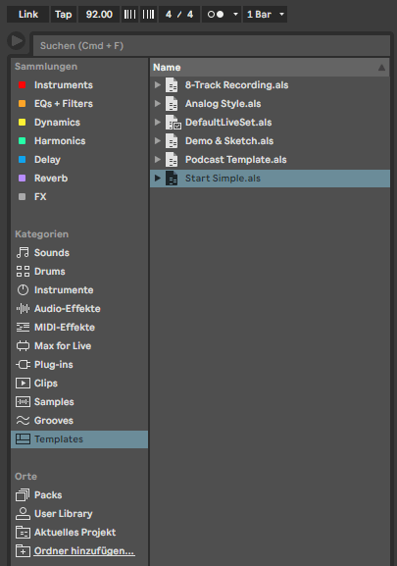The image size is (397, 566).
Task: Click the Tap tempo button
Action: (64, 15)
